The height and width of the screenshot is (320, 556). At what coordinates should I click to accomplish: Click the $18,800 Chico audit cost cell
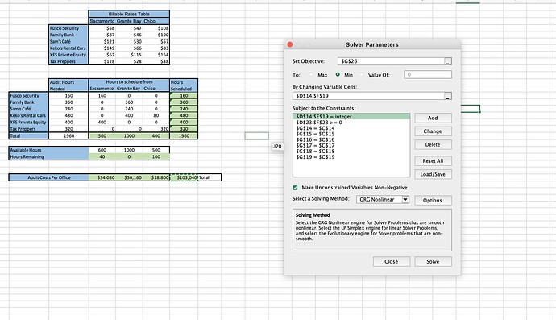tap(156, 177)
